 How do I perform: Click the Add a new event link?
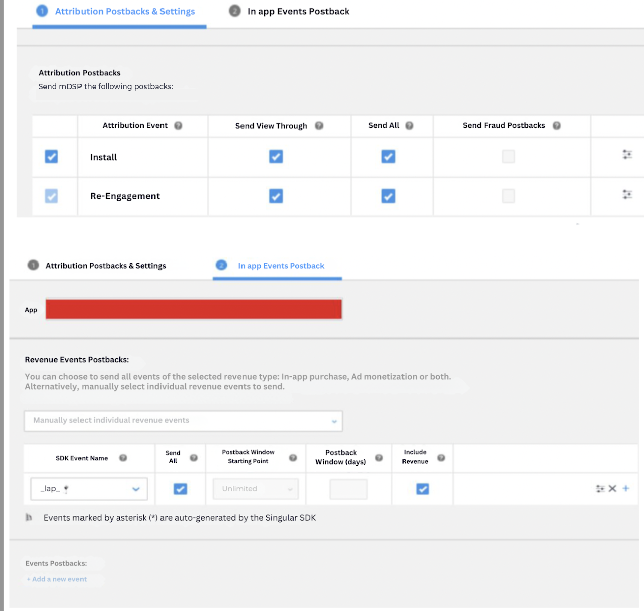pyautogui.click(x=57, y=579)
